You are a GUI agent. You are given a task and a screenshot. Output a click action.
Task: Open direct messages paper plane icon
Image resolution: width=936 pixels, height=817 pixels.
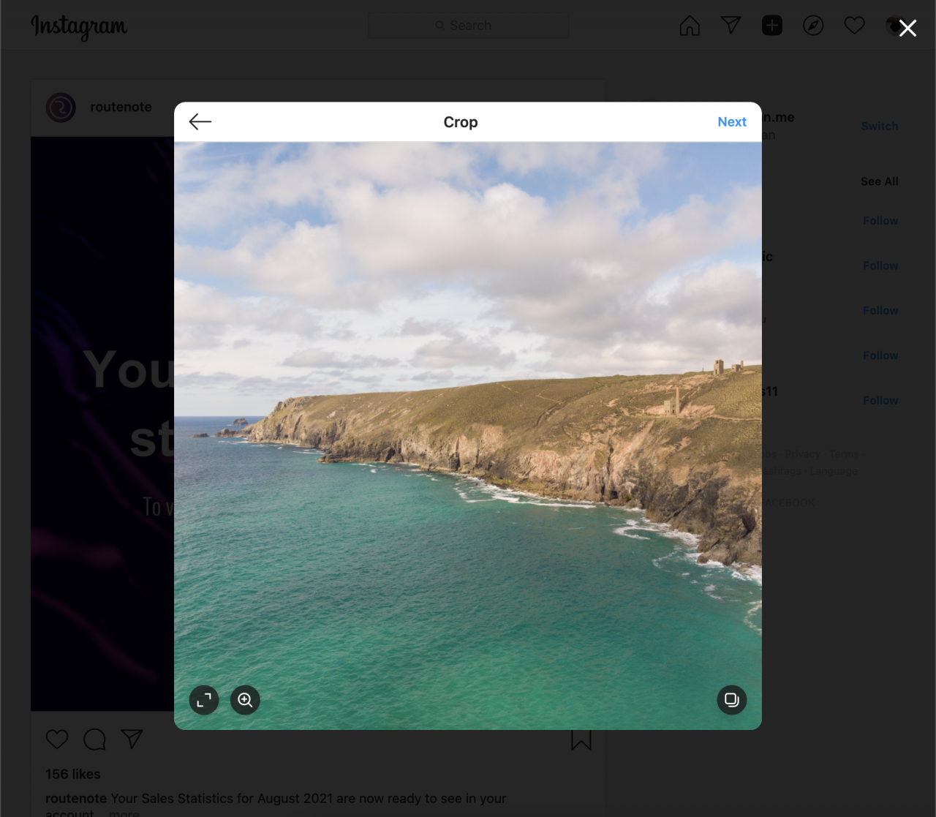pos(731,24)
